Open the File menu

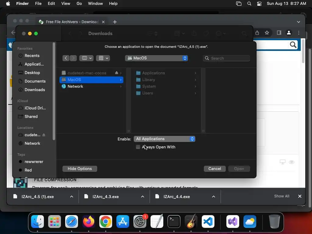click(38, 4)
